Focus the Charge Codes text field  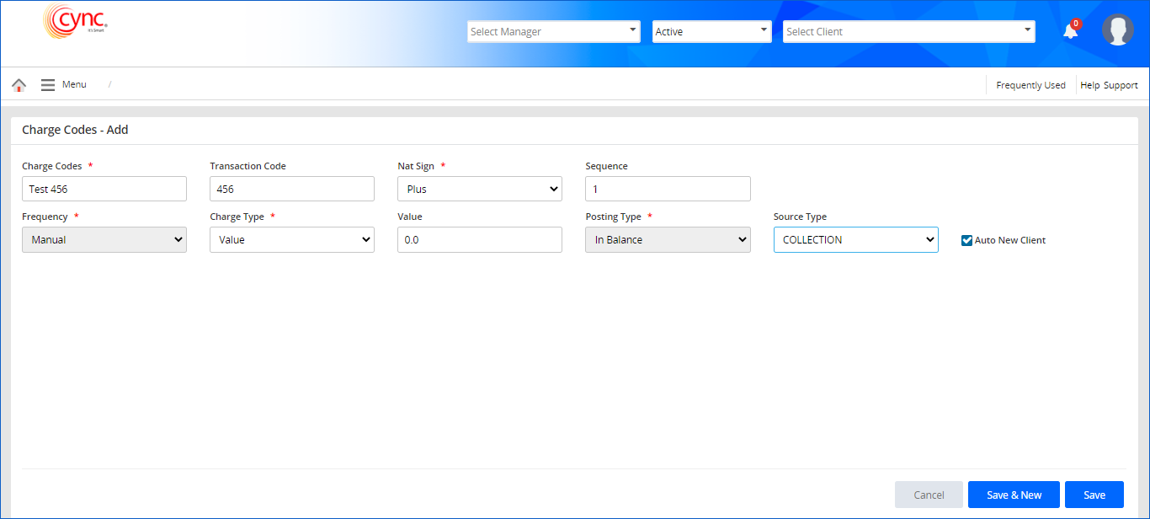coord(104,190)
